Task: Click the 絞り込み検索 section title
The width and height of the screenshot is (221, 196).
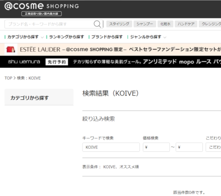Action: point(99,119)
